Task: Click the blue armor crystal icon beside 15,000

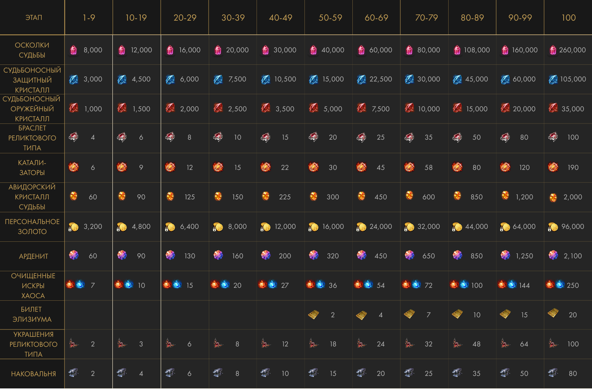Action: tap(314, 79)
